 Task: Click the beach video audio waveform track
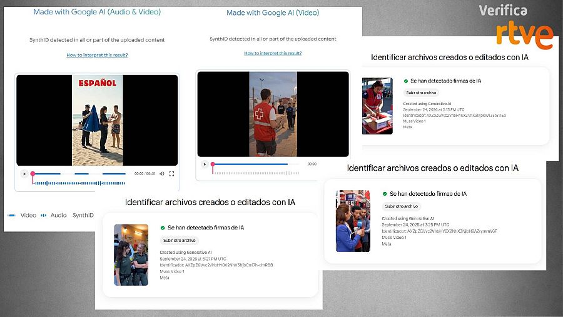tap(79, 183)
